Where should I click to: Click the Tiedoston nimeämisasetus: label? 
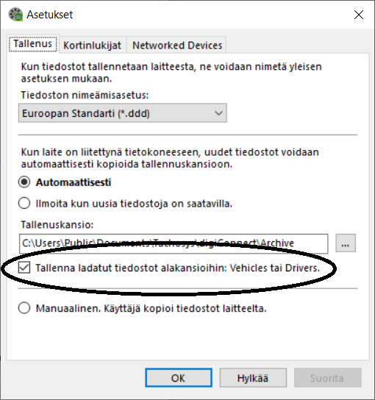tap(85, 95)
